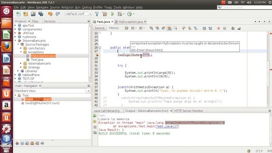Viewport: 272px width, 153px height.
Task: Close the MyException.java tab
Action: (145, 22)
